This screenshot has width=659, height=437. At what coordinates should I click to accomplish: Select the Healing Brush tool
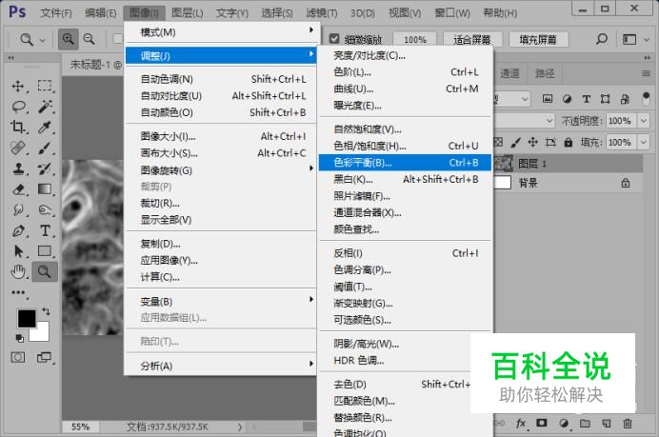click(18, 148)
